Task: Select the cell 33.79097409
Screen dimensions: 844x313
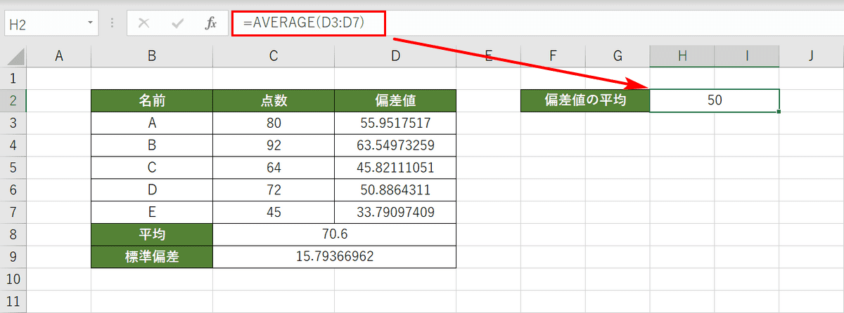Action: pyautogui.click(x=395, y=212)
